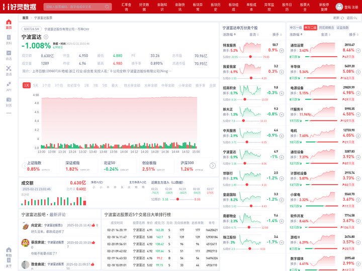Add 中天服务 with its plus icon
The width and height of the screenshot is (362, 271).
click(282, 136)
